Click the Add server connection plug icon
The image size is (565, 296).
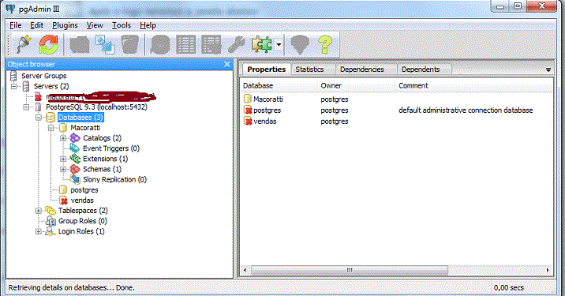coord(24,45)
